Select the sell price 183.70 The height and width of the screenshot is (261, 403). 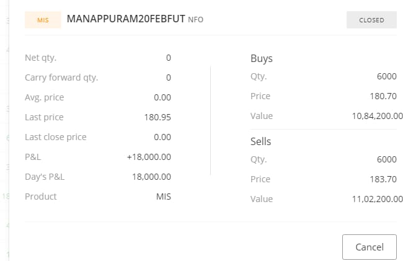[x=383, y=179]
